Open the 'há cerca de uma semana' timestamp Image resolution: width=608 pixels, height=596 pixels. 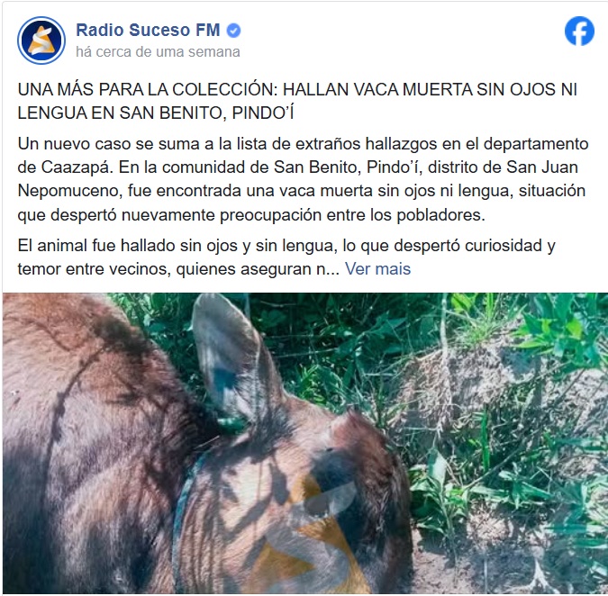point(158,51)
